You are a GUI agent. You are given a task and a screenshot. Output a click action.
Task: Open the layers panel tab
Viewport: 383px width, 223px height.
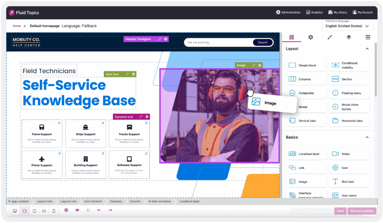(x=349, y=37)
